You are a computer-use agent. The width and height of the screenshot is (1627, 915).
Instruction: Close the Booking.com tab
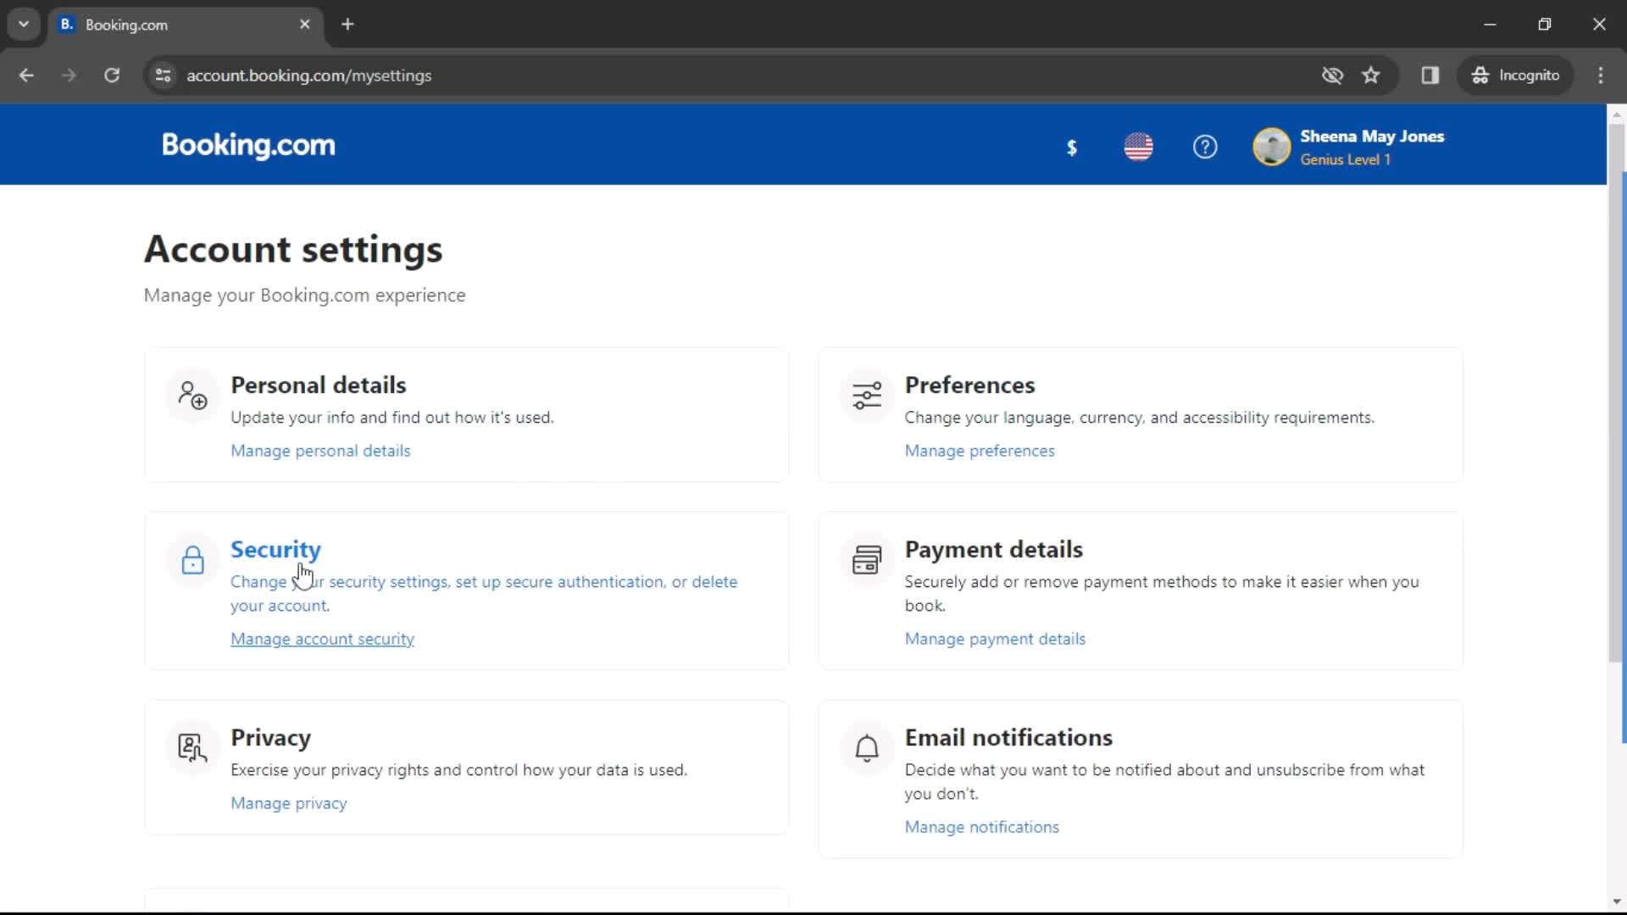pyautogui.click(x=305, y=25)
